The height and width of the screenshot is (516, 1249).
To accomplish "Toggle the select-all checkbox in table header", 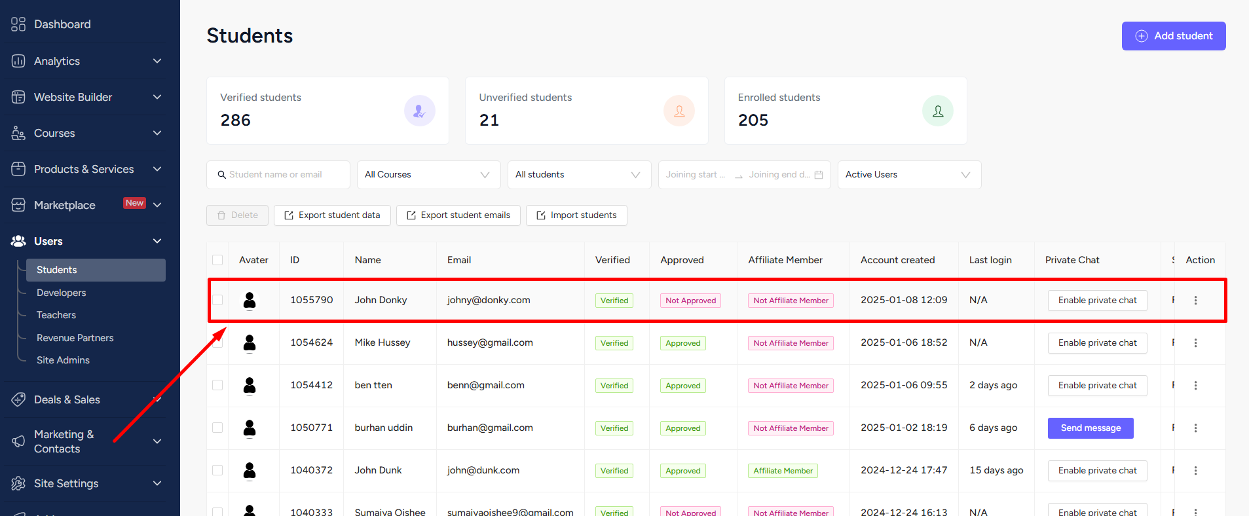I will (x=217, y=260).
